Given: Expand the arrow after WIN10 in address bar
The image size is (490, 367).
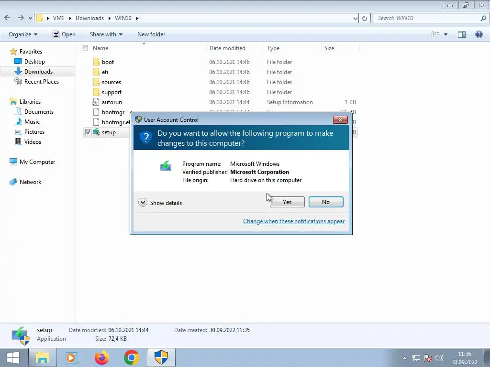Looking at the screenshot, I should (137, 19).
